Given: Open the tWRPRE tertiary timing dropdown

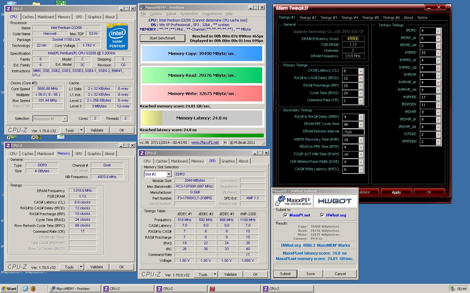Looking at the screenshot, I should click(x=438, y=97).
